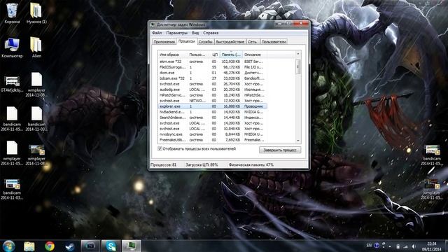This screenshot has width=448, height=252.
Task: Open the Alien folder on the desktop
Action: point(36,48)
